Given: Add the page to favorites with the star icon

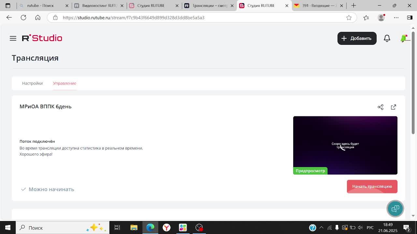Looking at the screenshot, I should [349, 18].
